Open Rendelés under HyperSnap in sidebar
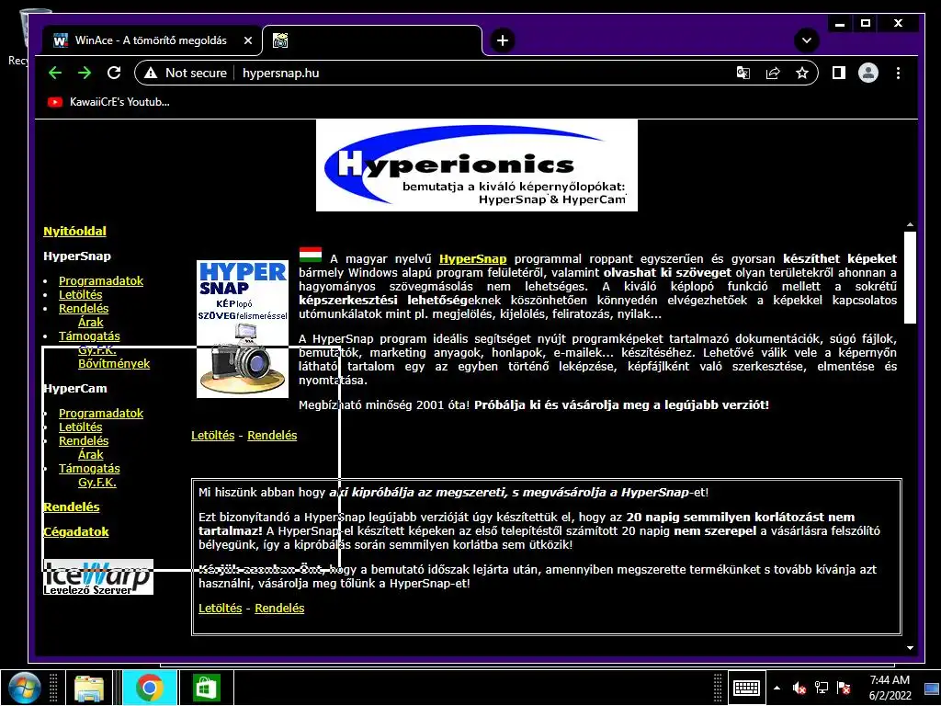 pyautogui.click(x=84, y=309)
